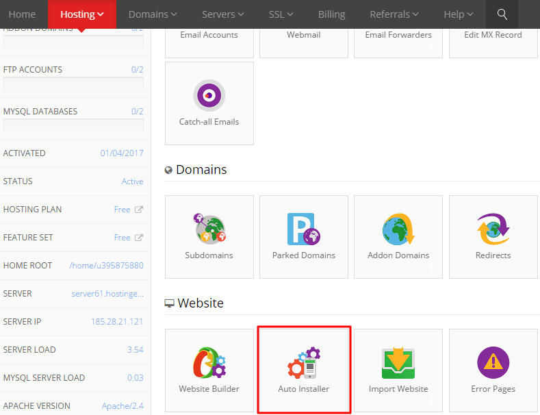Image resolution: width=540 pixels, height=415 pixels.
Task: Launch the Website Builder
Action: pos(209,370)
